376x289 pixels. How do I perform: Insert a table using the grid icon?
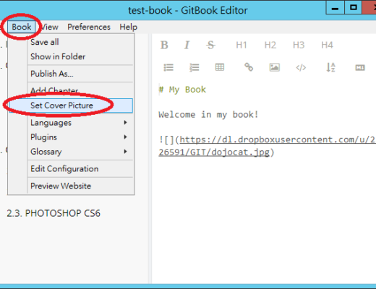[220, 67]
